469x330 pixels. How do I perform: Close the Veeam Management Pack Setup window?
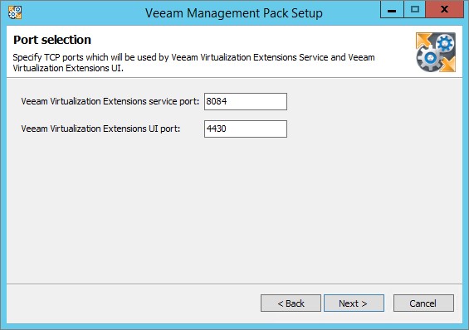click(x=444, y=10)
